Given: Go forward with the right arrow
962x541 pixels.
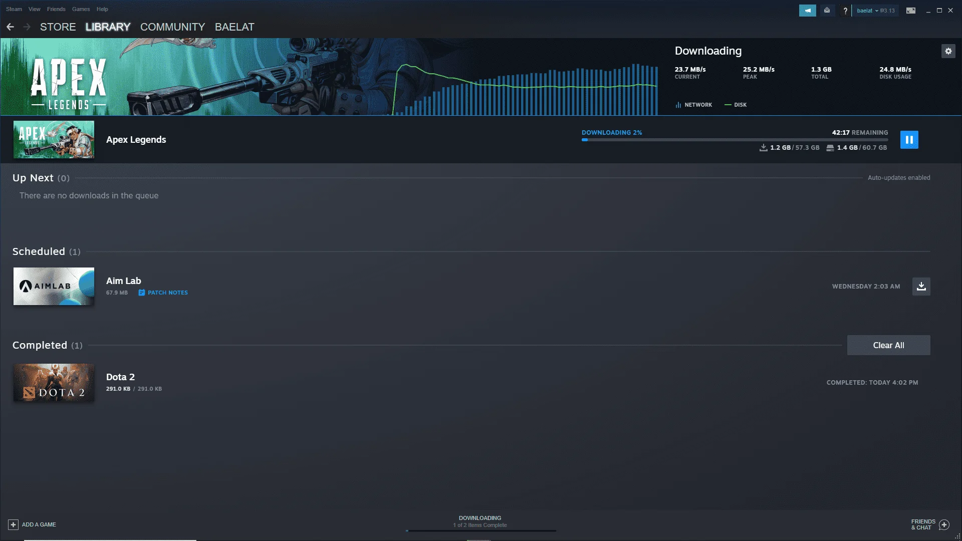Looking at the screenshot, I should pos(27,27).
